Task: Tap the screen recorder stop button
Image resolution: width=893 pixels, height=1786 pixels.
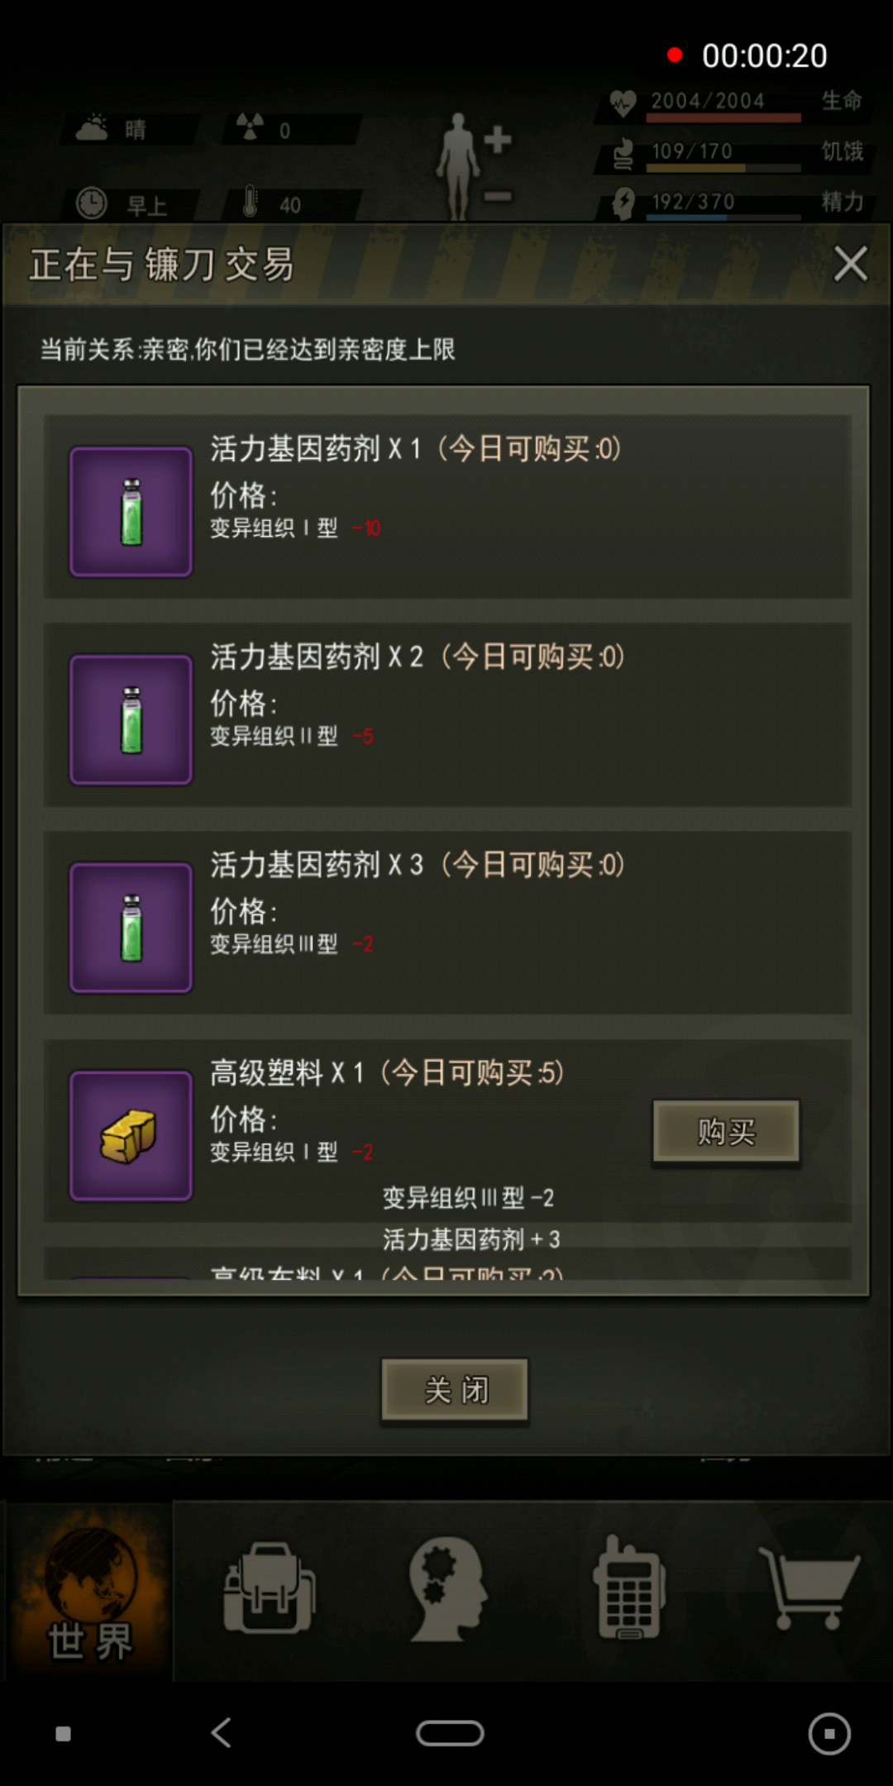Action: pos(829,1733)
